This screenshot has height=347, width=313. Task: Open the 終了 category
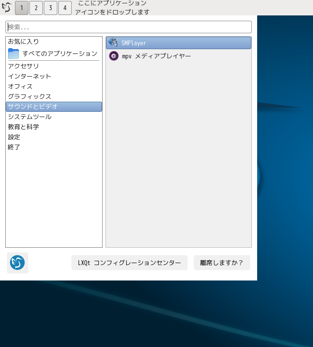point(54,147)
